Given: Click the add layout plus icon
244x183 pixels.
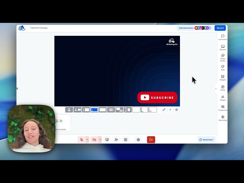Looking at the screenshot, I should tap(170, 110).
